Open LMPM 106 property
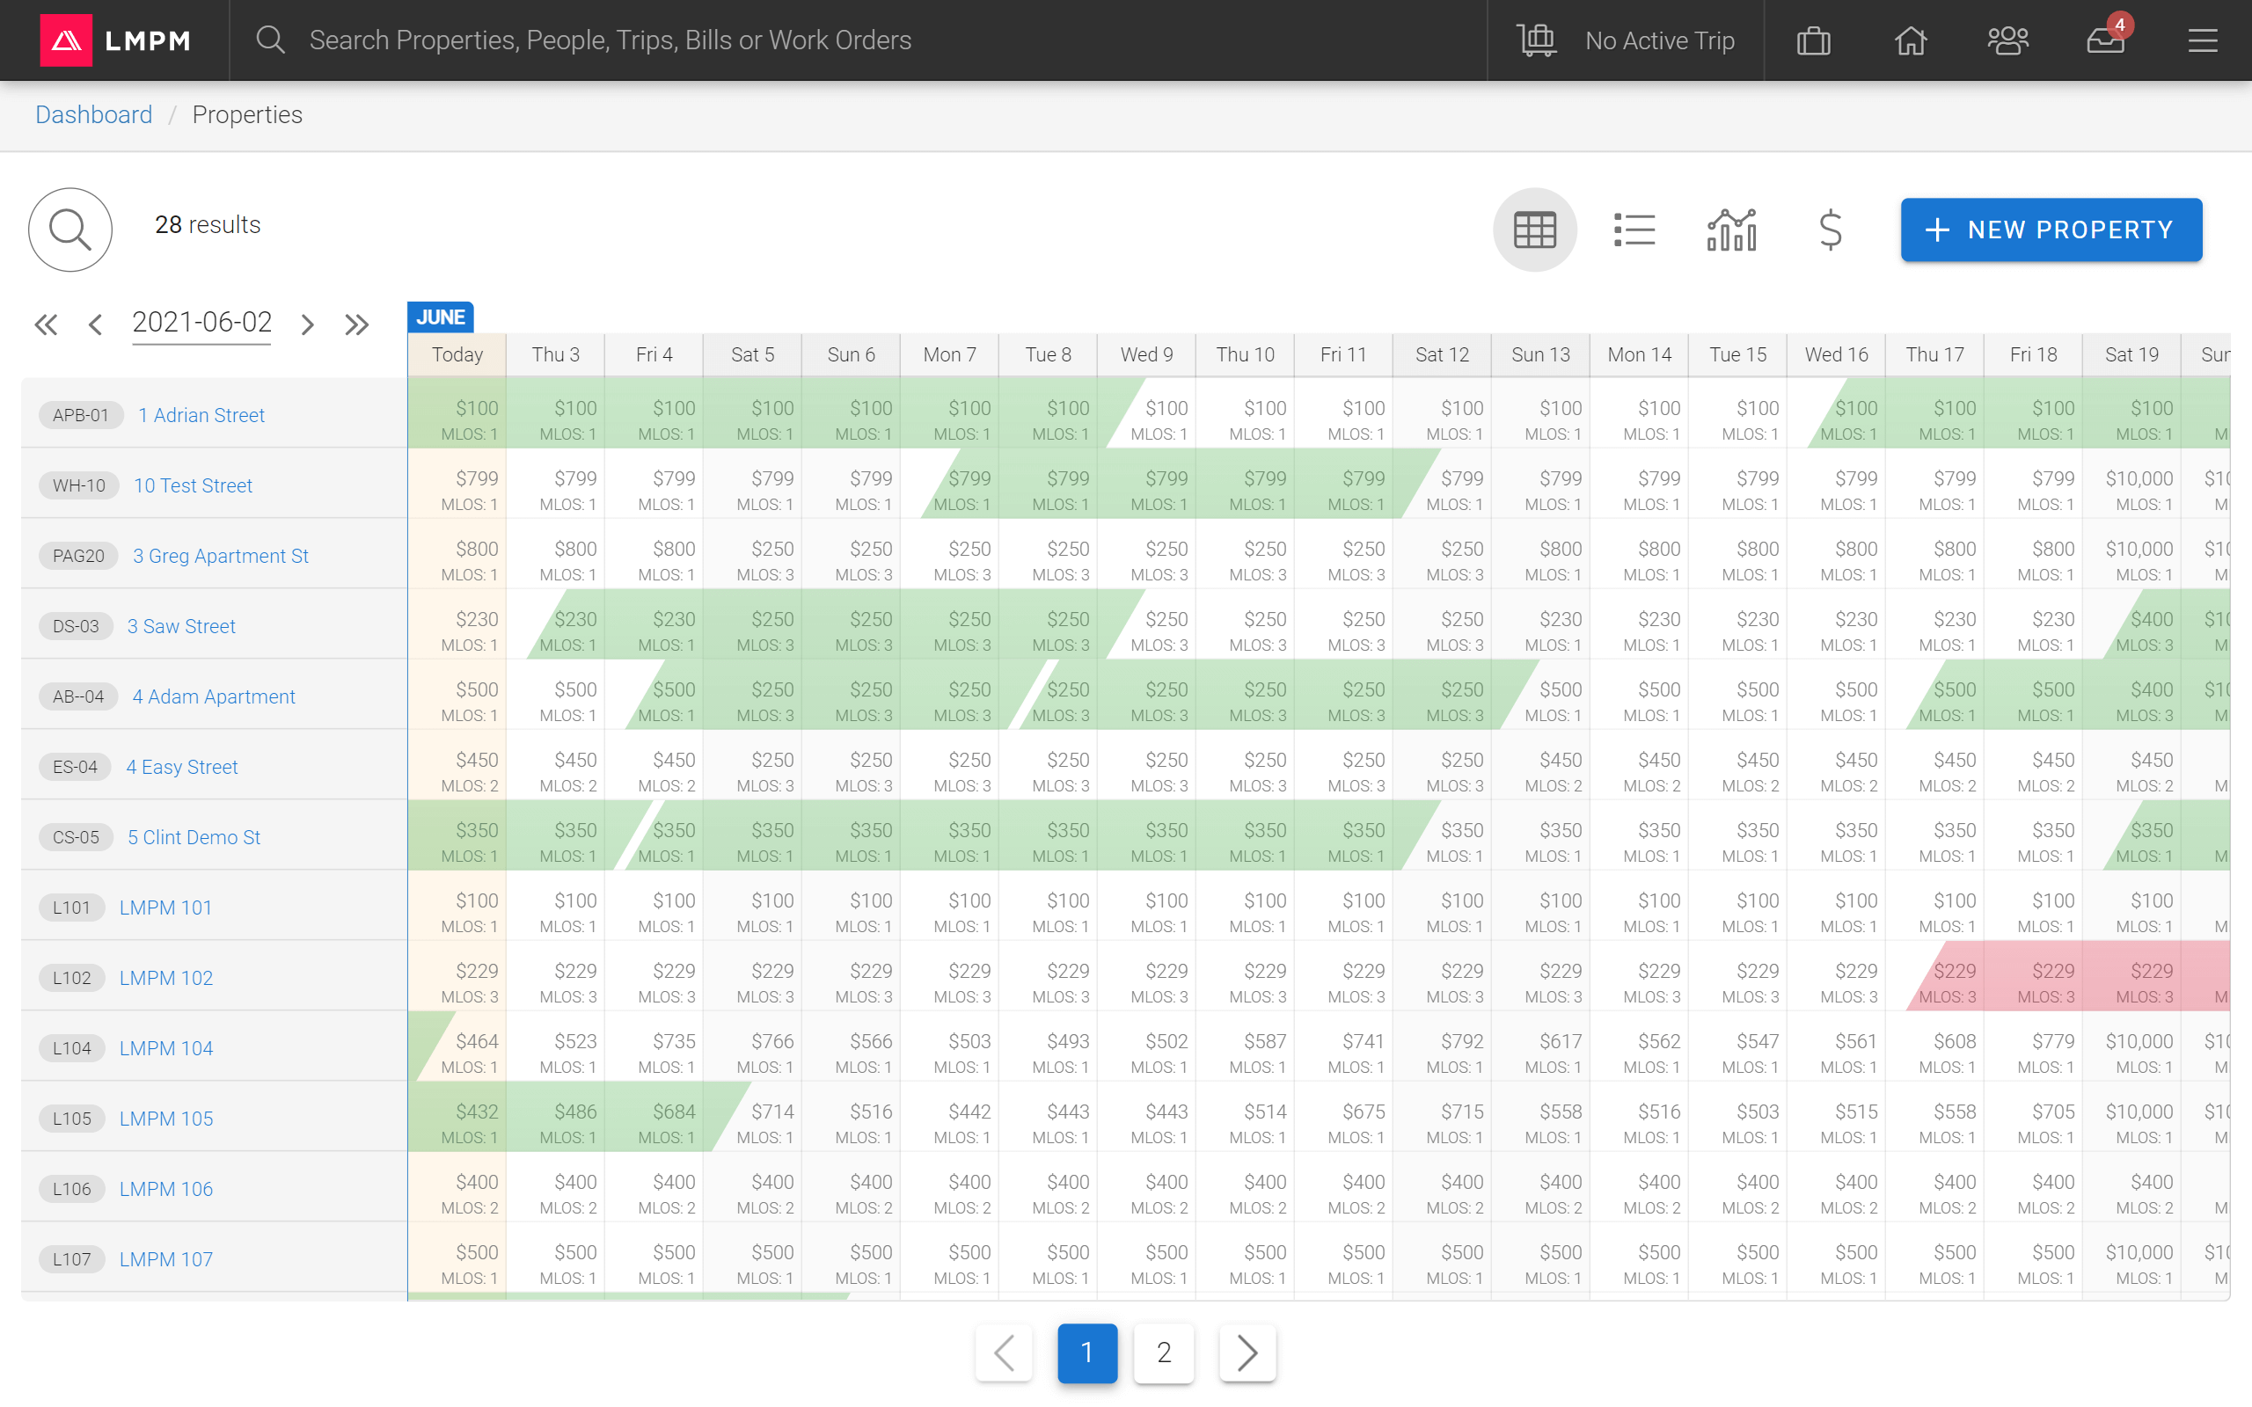Viewport: 2252px width, 1407px height. click(165, 1189)
